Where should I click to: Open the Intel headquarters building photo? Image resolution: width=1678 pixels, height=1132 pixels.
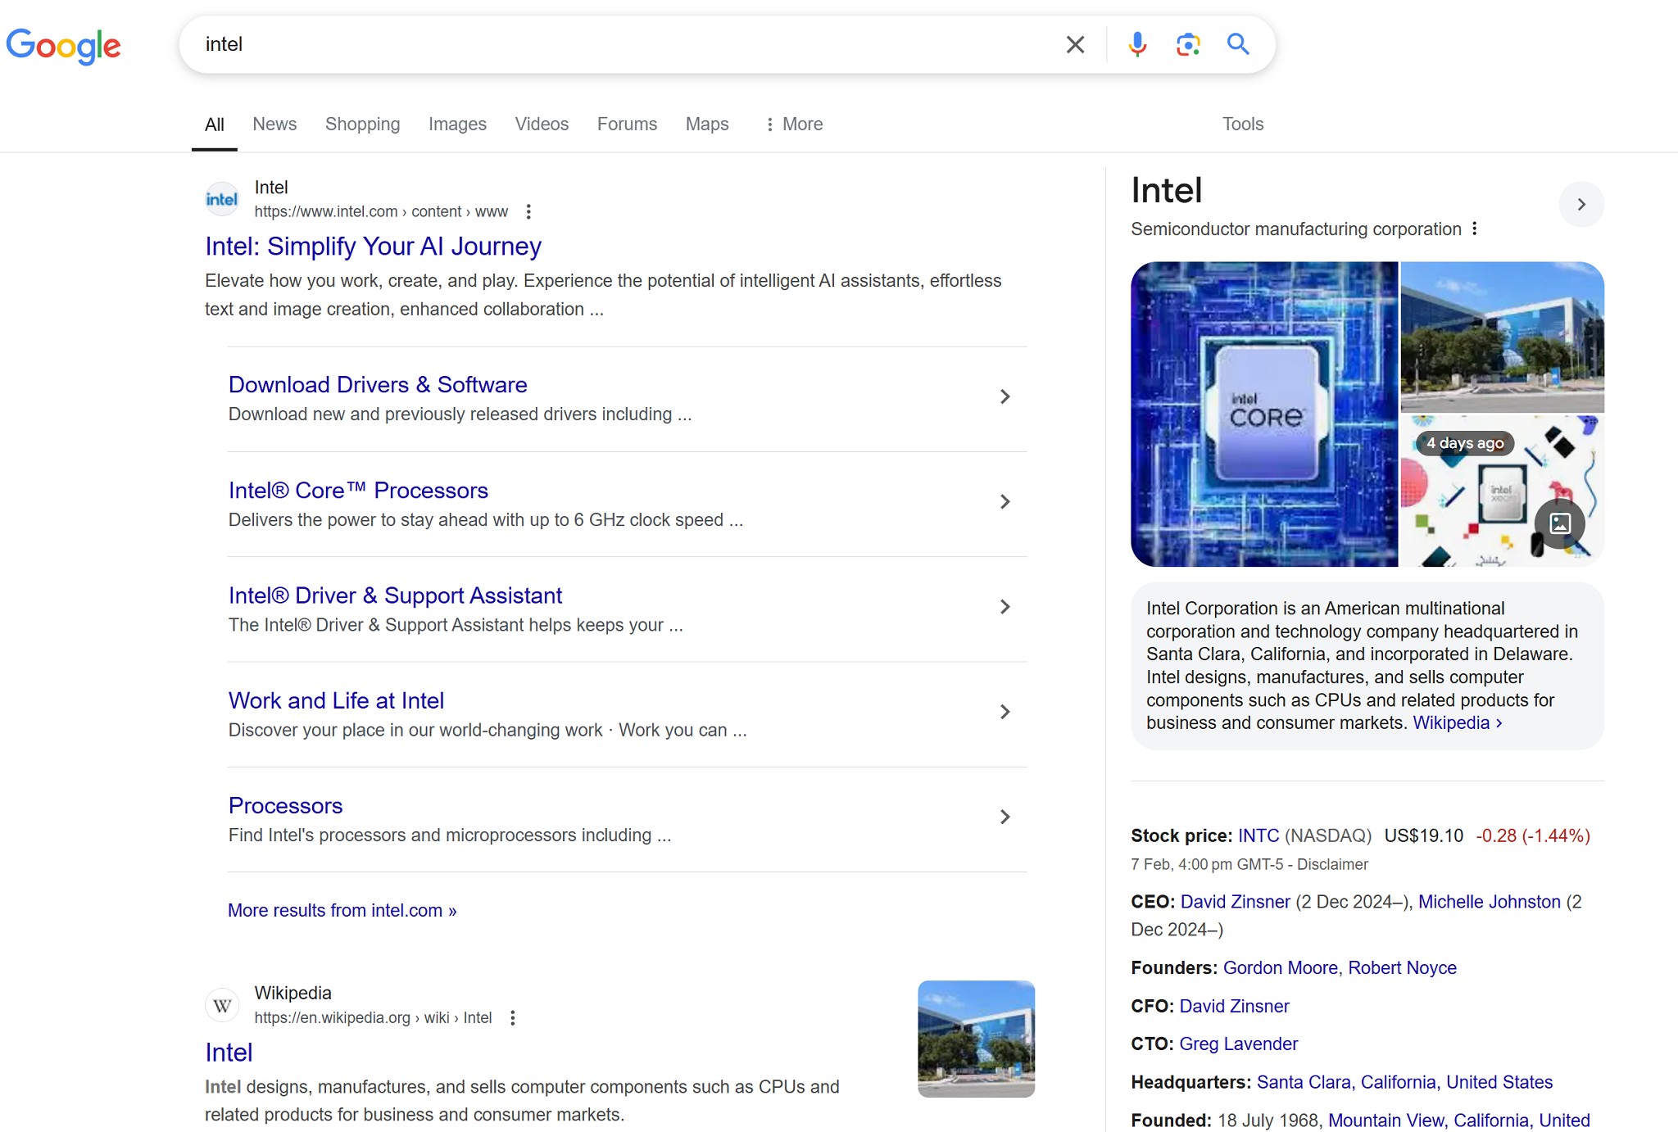click(1502, 337)
